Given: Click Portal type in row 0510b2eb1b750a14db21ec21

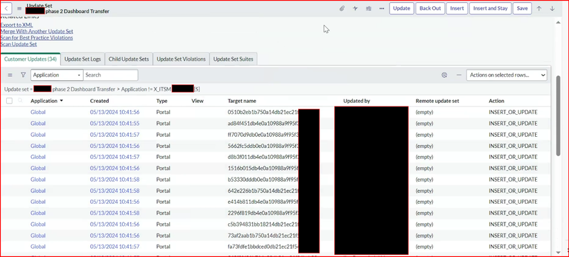Looking at the screenshot, I should [164, 112].
